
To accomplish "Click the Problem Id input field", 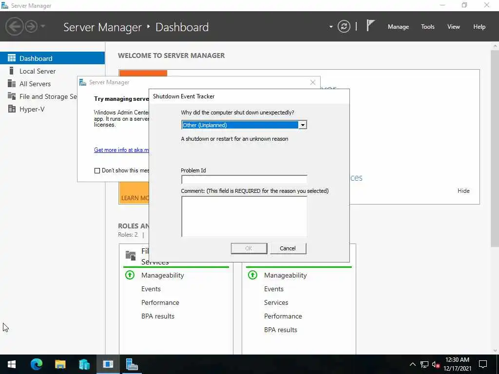I will point(244,179).
